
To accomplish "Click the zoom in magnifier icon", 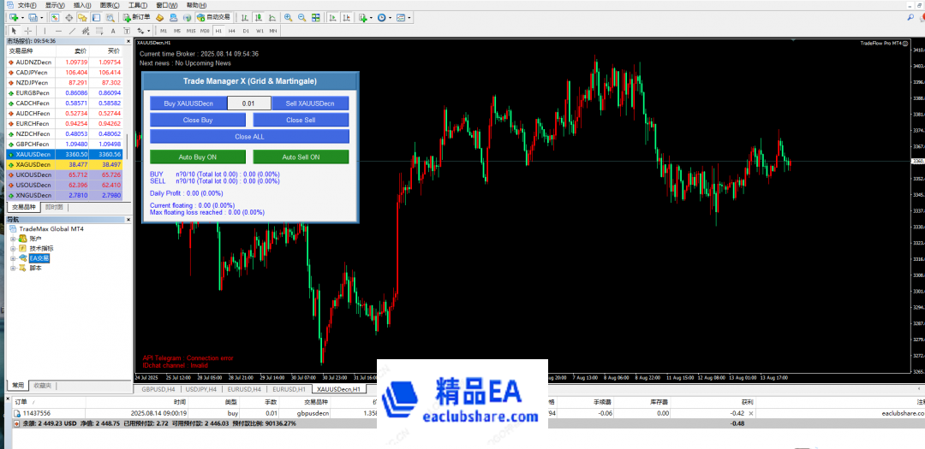I will [x=288, y=17].
